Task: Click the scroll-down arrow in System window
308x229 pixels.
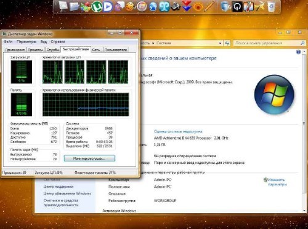Action: tap(304, 211)
